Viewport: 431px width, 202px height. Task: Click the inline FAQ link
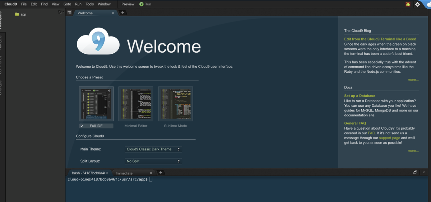371,133
